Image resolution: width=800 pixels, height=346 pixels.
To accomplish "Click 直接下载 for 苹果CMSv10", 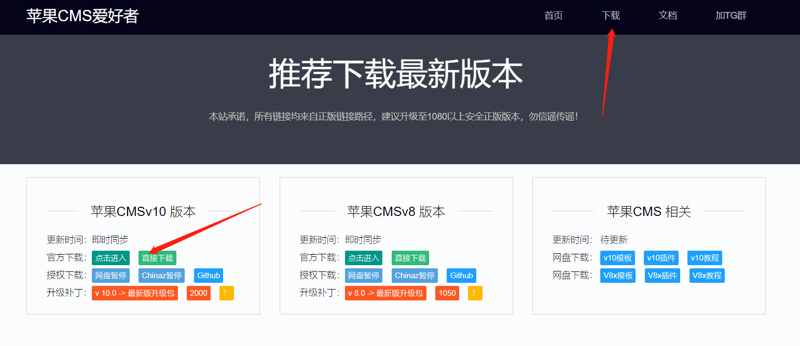I will [157, 257].
